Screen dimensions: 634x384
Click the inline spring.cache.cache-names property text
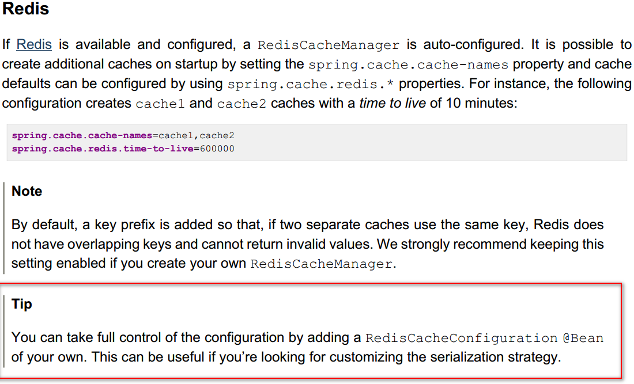408,64
